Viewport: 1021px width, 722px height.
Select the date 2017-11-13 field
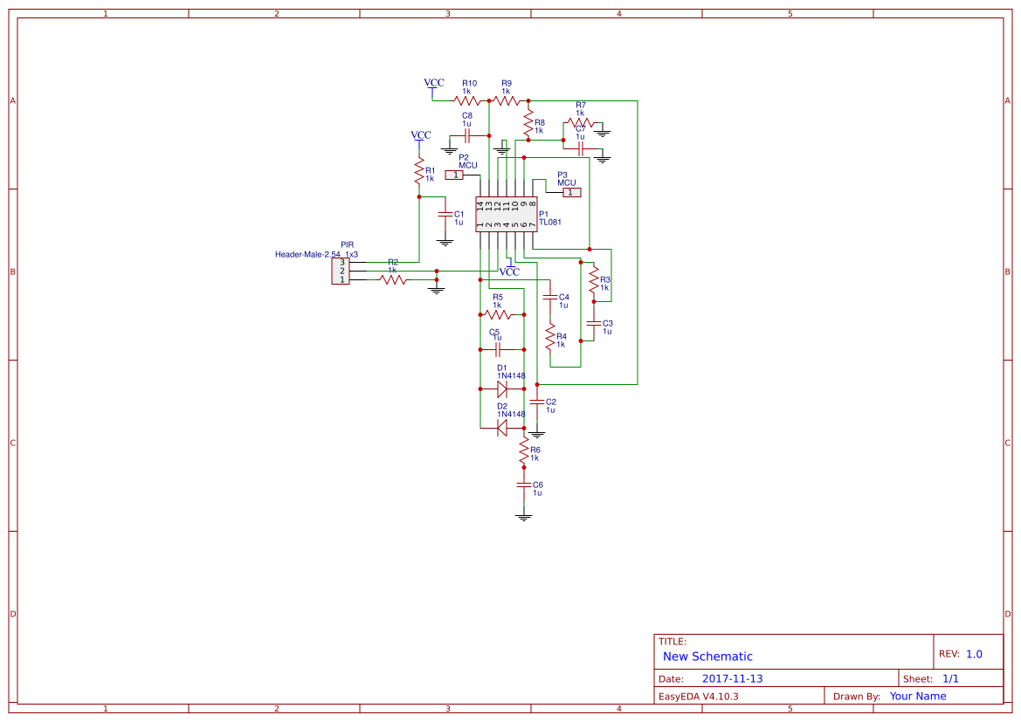(735, 677)
